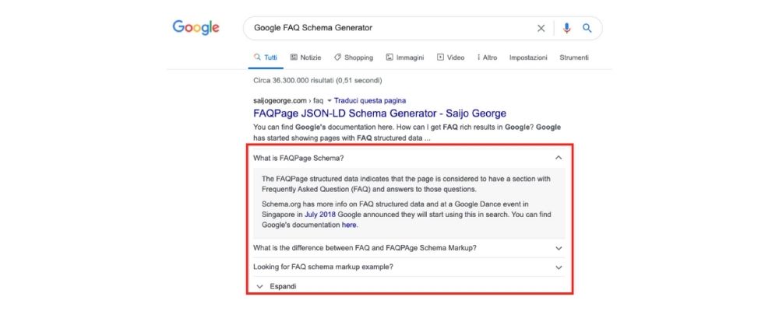This screenshot has width=779, height=311.
Task: Click the blue magnifying glass search icon
Action: tap(587, 28)
